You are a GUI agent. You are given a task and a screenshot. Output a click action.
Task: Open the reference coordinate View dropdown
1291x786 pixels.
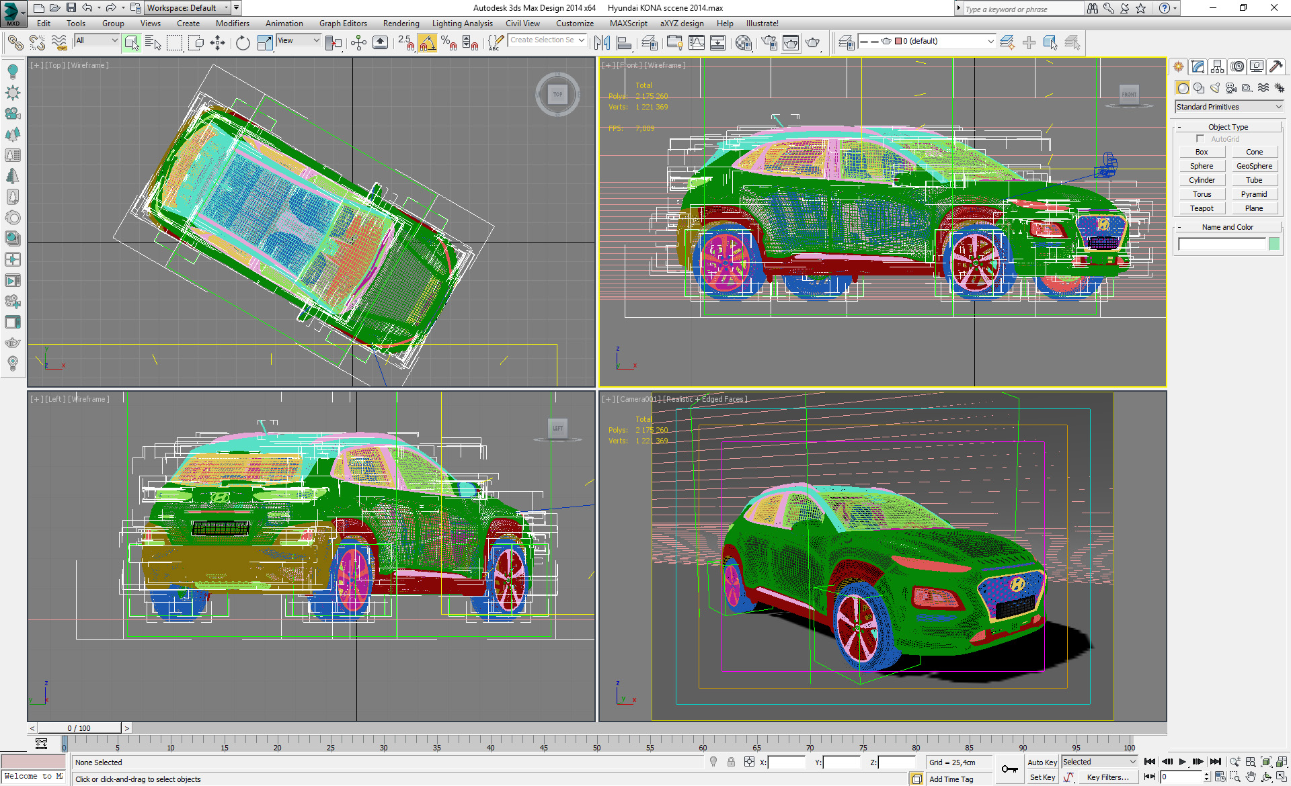(x=299, y=40)
